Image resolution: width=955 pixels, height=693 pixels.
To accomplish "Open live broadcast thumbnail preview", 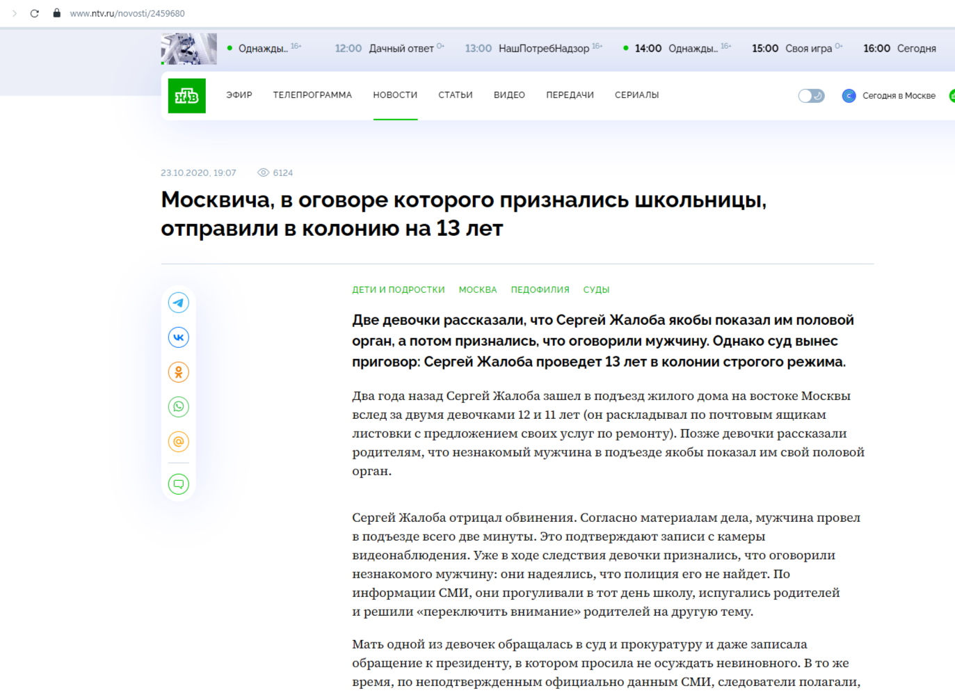I will tap(188, 49).
